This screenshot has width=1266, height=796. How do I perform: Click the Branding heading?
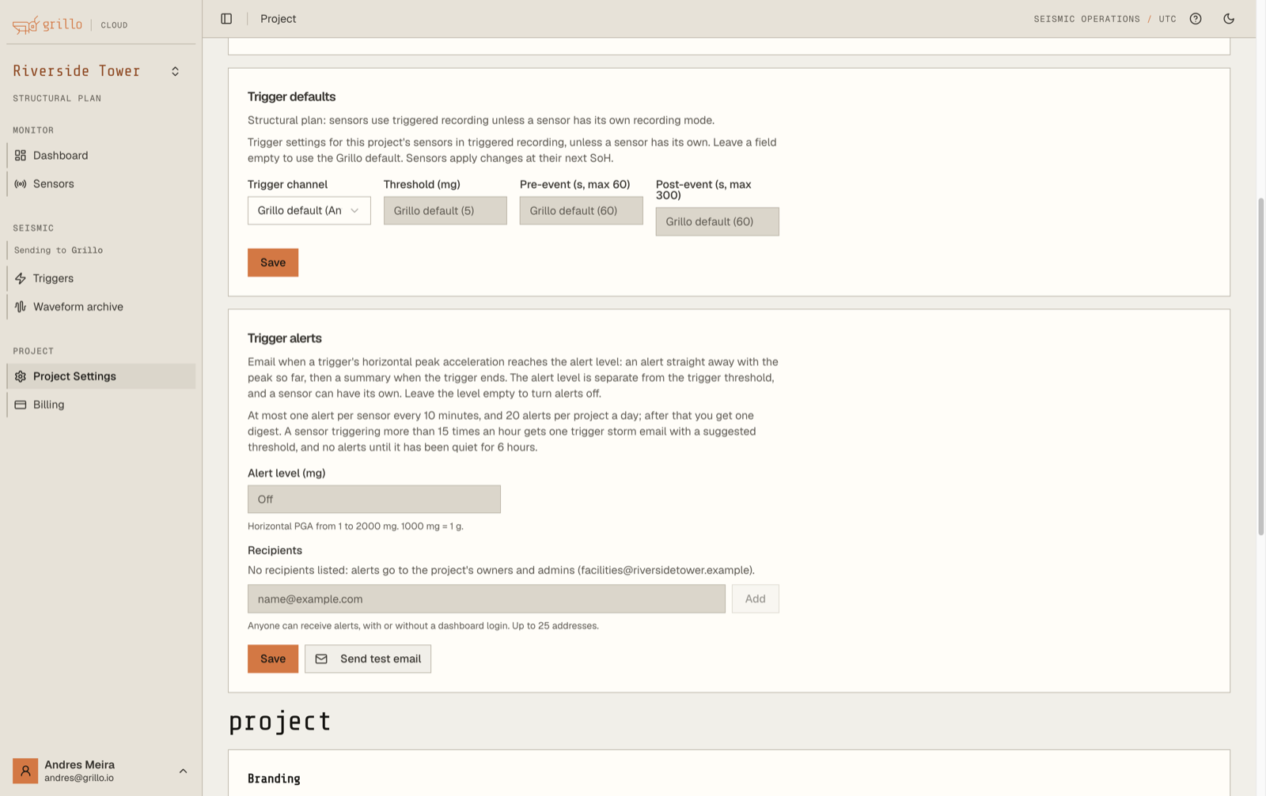point(274,779)
